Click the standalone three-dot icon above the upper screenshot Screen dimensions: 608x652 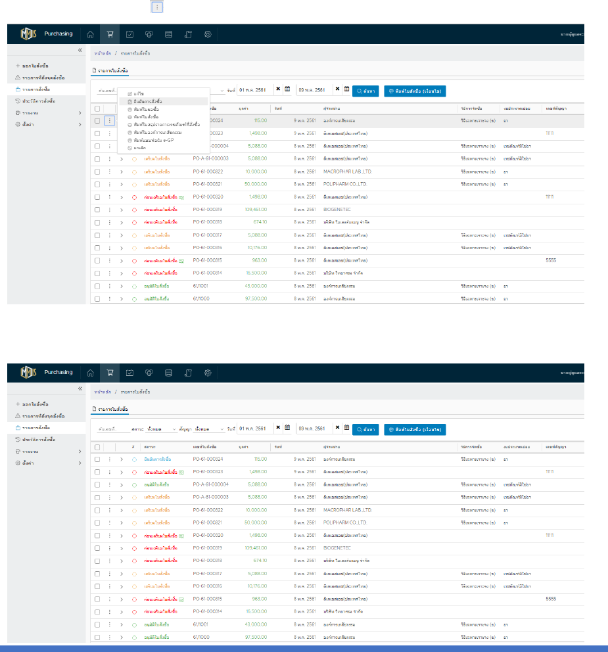click(x=157, y=7)
